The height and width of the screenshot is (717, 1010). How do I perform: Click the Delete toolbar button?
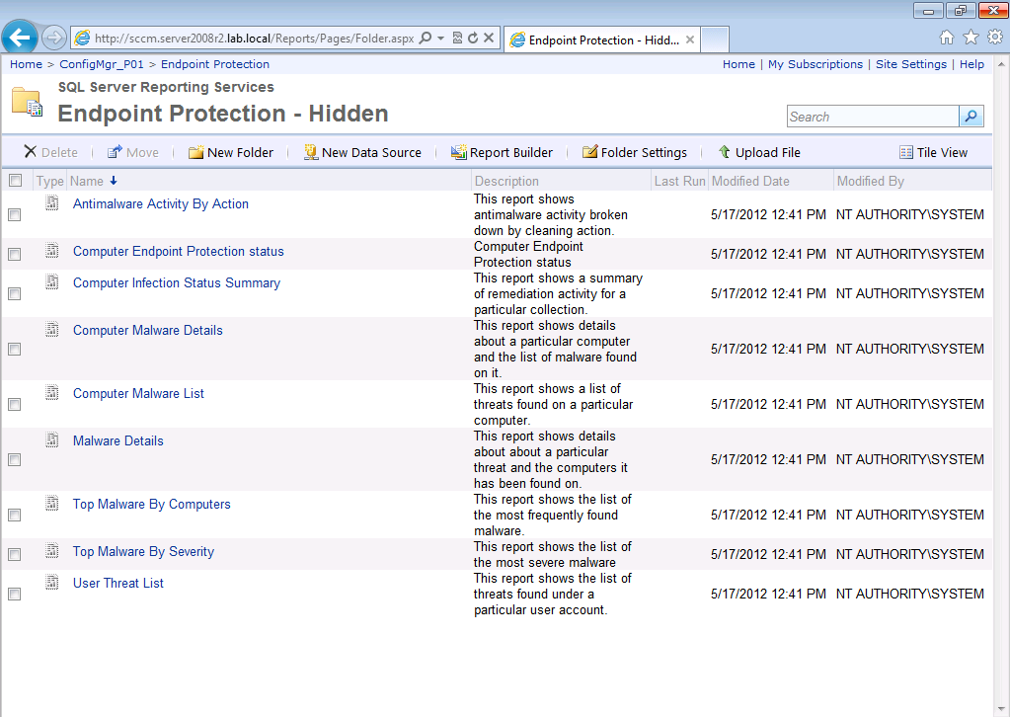coord(51,152)
